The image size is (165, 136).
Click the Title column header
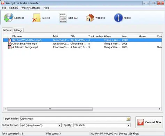coord(73,36)
